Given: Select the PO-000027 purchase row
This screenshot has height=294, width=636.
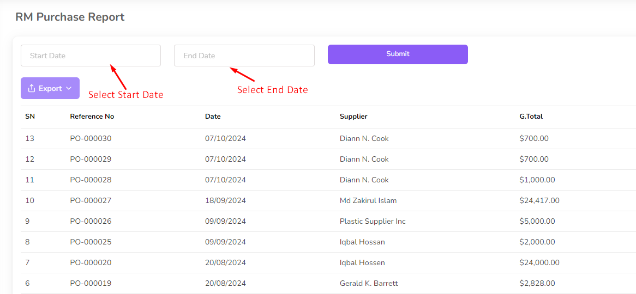Looking at the screenshot, I should pos(91,201).
